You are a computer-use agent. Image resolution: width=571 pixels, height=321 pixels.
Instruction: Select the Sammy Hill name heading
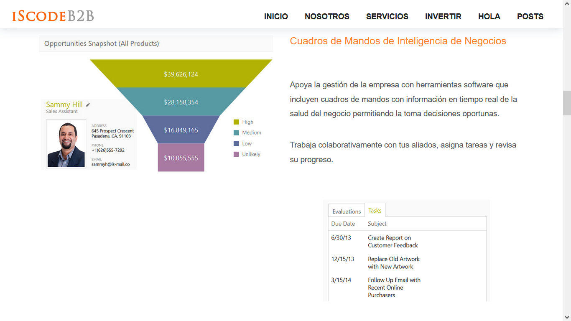point(64,104)
